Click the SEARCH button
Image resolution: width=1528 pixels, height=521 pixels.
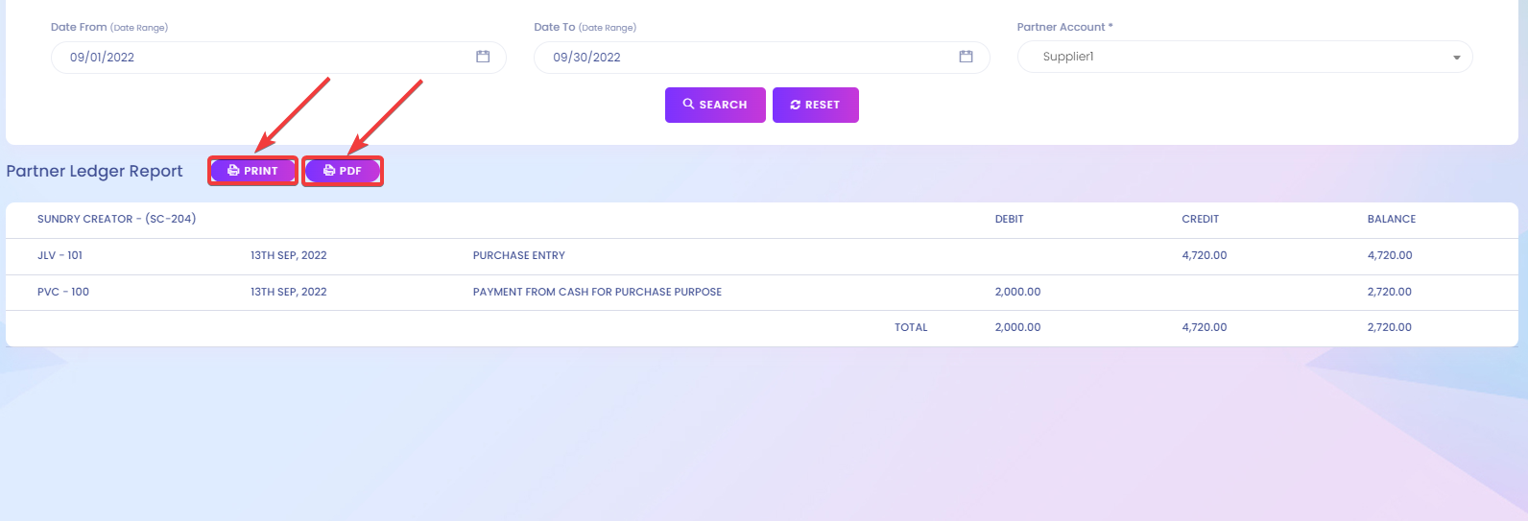(715, 105)
